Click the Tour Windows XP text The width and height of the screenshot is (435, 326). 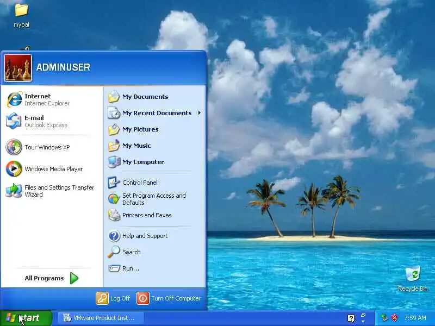47,147
